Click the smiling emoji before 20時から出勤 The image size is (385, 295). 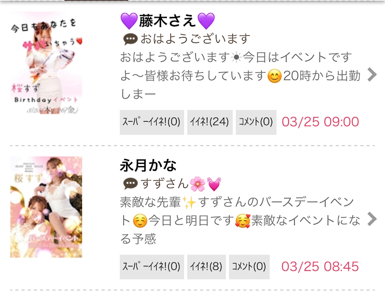274,76
